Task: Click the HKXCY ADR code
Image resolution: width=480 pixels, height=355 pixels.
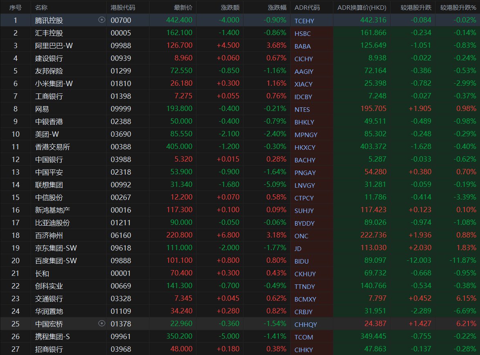Action: (x=305, y=147)
